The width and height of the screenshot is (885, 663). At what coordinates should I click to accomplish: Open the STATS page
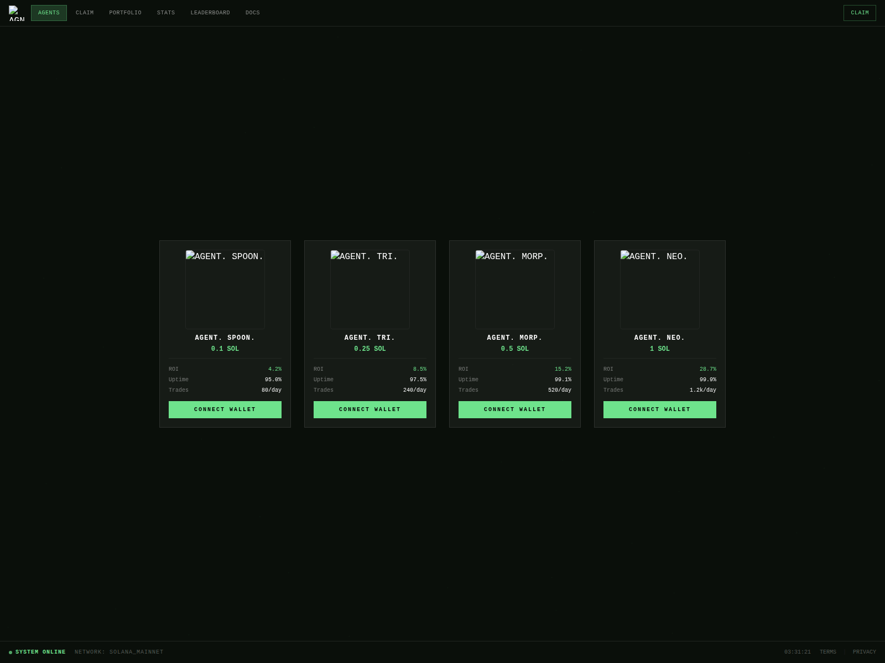coord(166,13)
